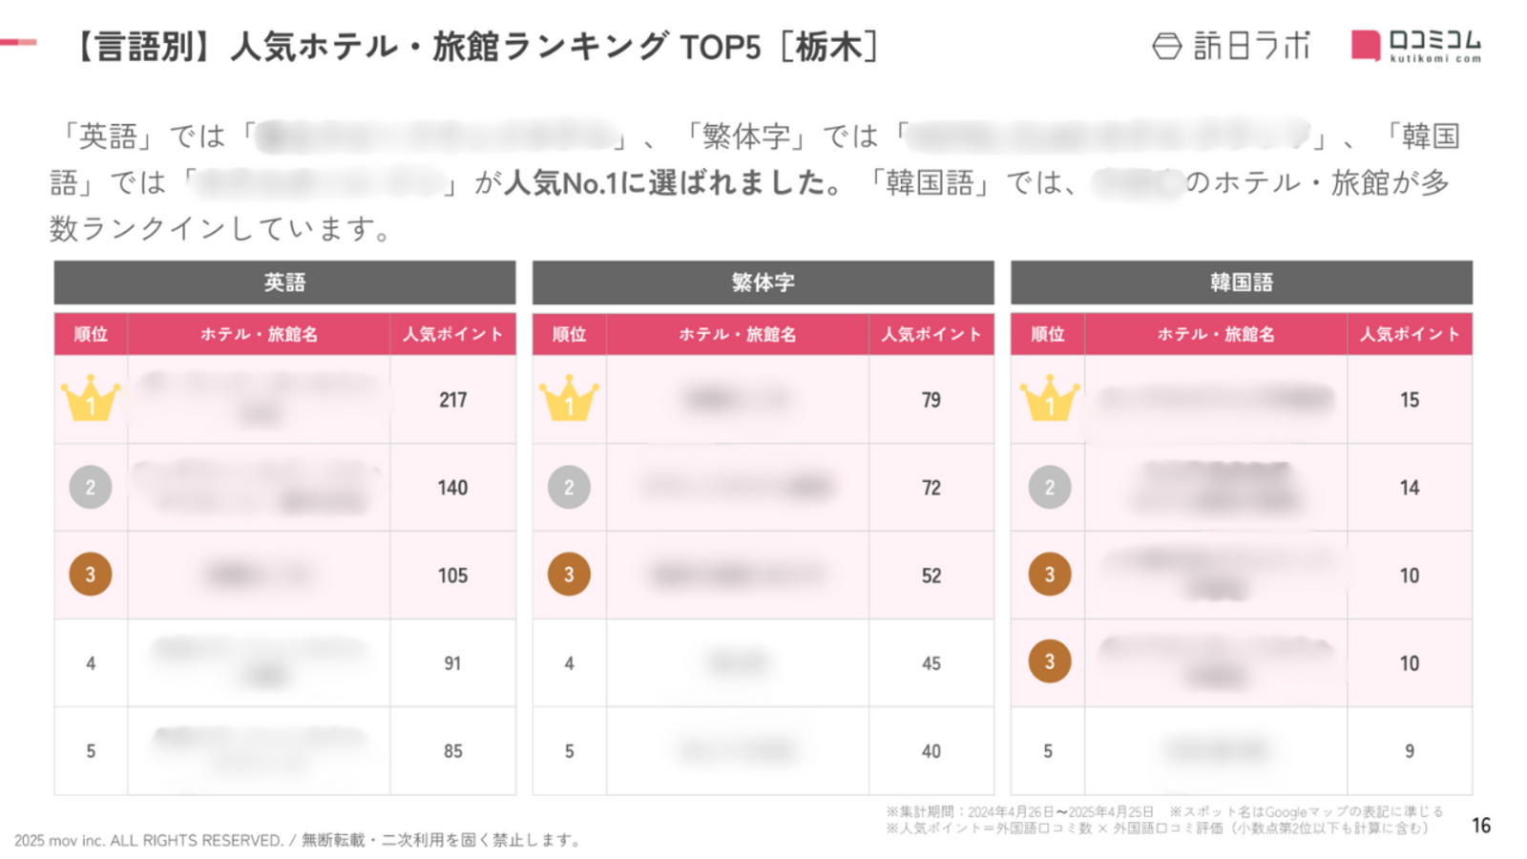Click the 訪日ラボ logo
Viewport: 1527px width, 859px height.
coord(1231,46)
